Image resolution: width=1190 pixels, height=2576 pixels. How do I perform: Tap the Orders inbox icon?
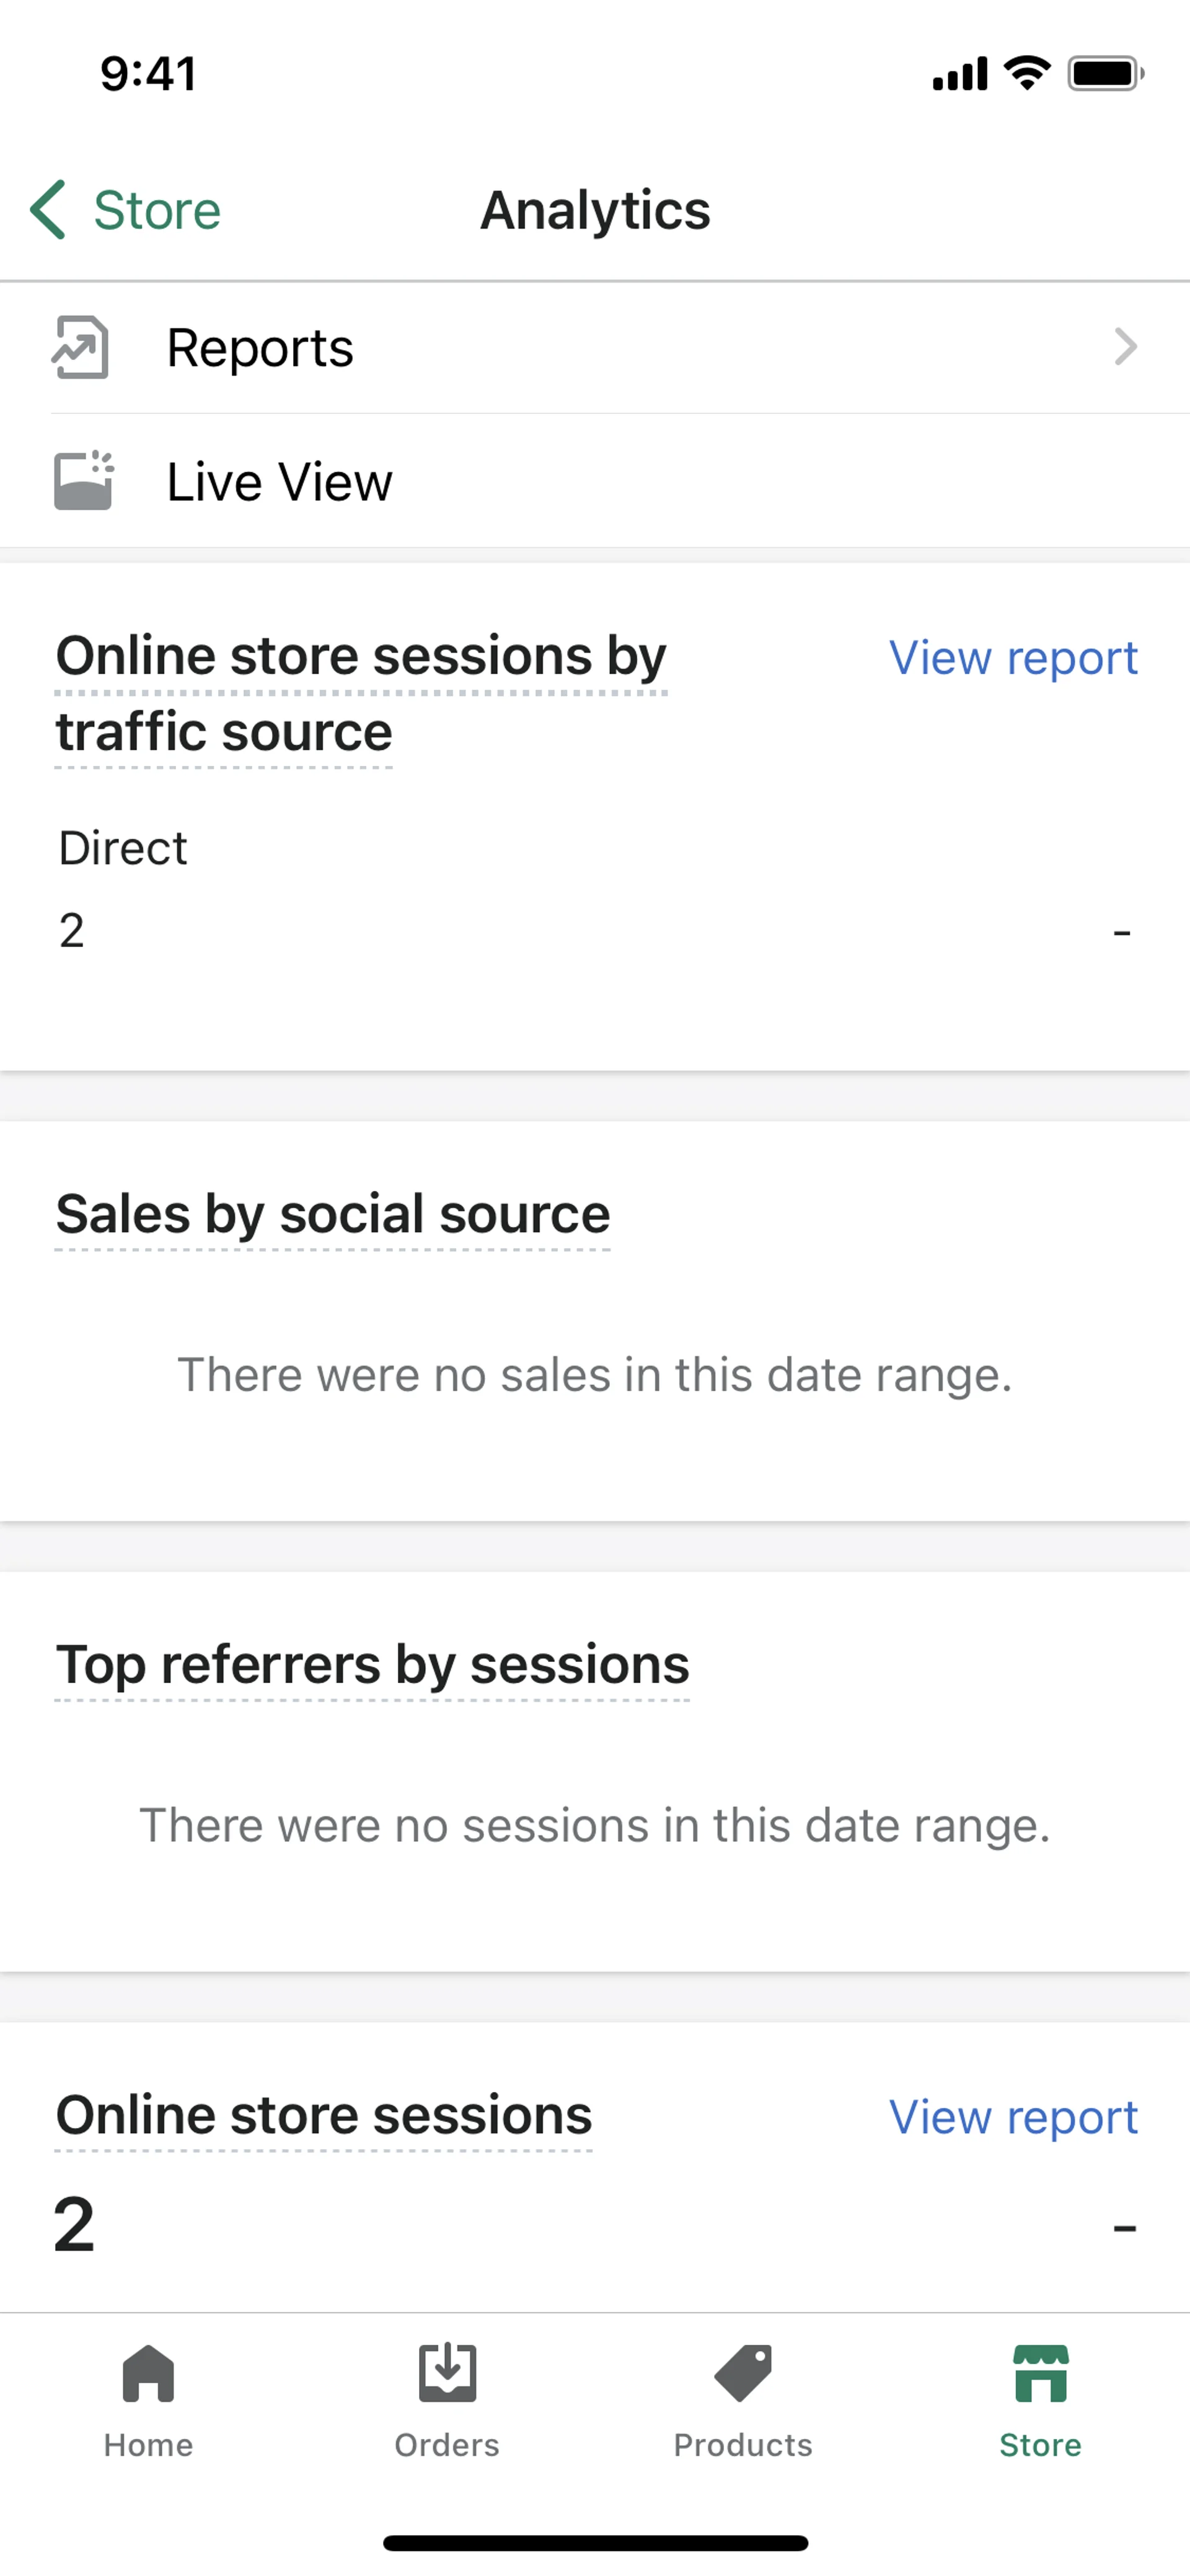pyautogui.click(x=447, y=2372)
